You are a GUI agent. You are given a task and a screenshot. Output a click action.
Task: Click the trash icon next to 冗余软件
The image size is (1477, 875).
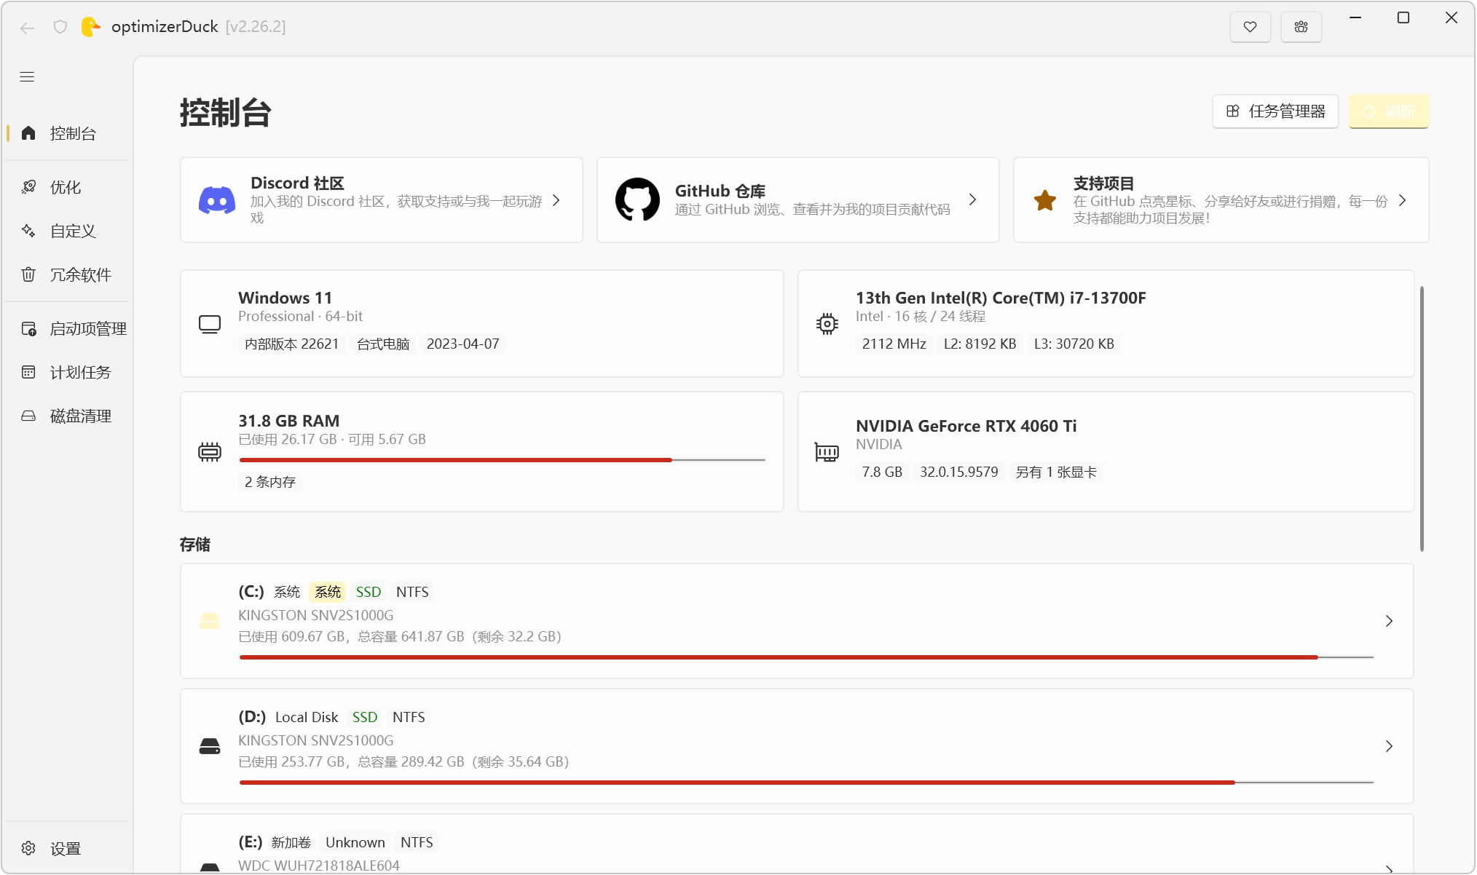coord(28,274)
